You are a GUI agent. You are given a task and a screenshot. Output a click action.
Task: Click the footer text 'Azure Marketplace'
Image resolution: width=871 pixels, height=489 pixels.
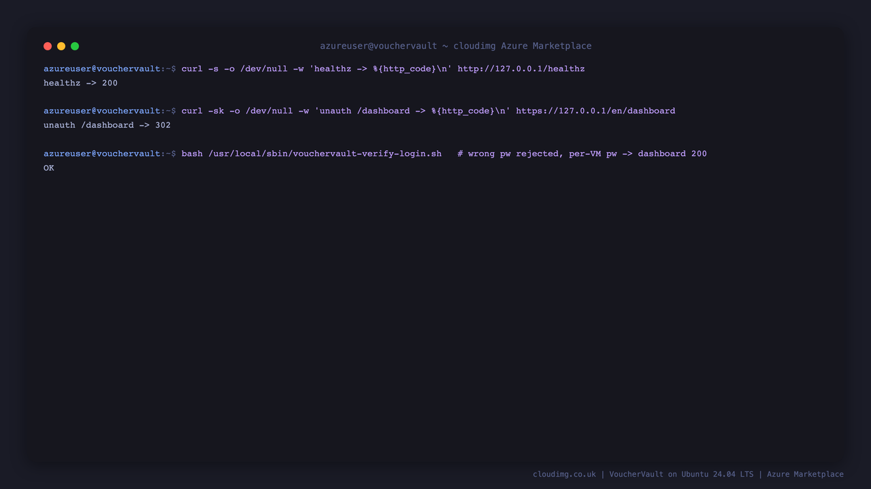pyautogui.click(x=805, y=474)
